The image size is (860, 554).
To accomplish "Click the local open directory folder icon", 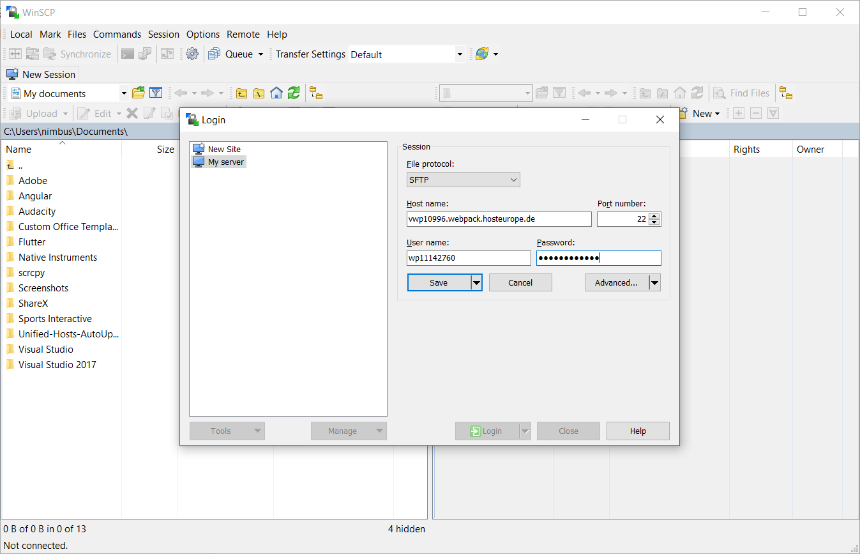I will (139, 93).
